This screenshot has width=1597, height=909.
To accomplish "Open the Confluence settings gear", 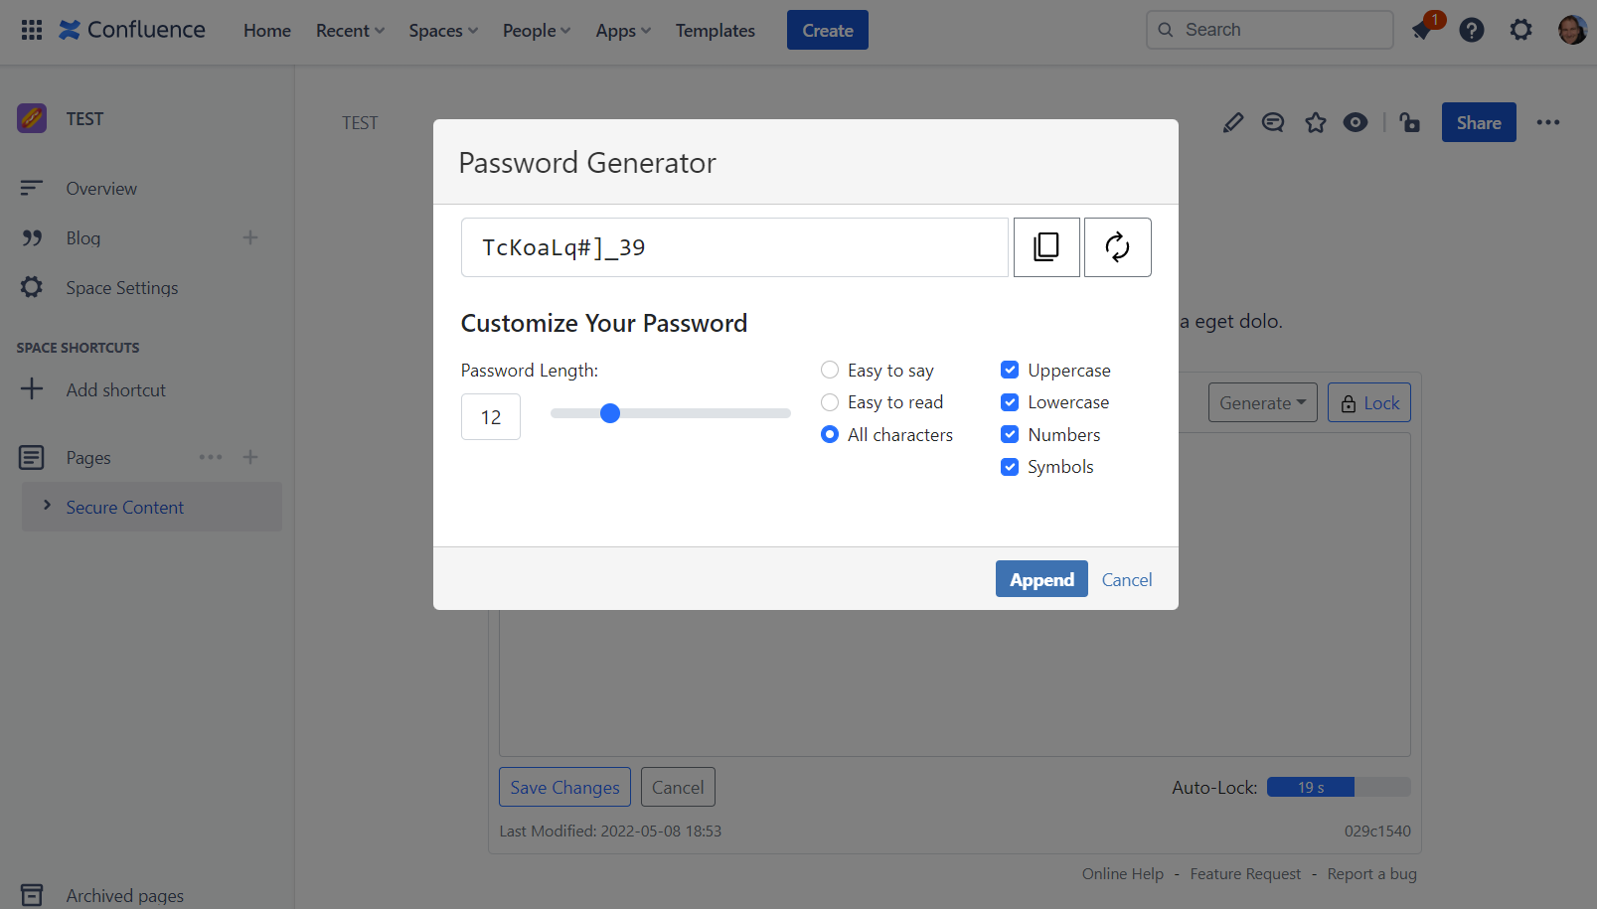I will coord(1520,31).
